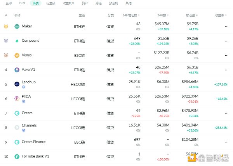Select the highlighted 借贷 tab
233x166 pixels.
point(36,3)
